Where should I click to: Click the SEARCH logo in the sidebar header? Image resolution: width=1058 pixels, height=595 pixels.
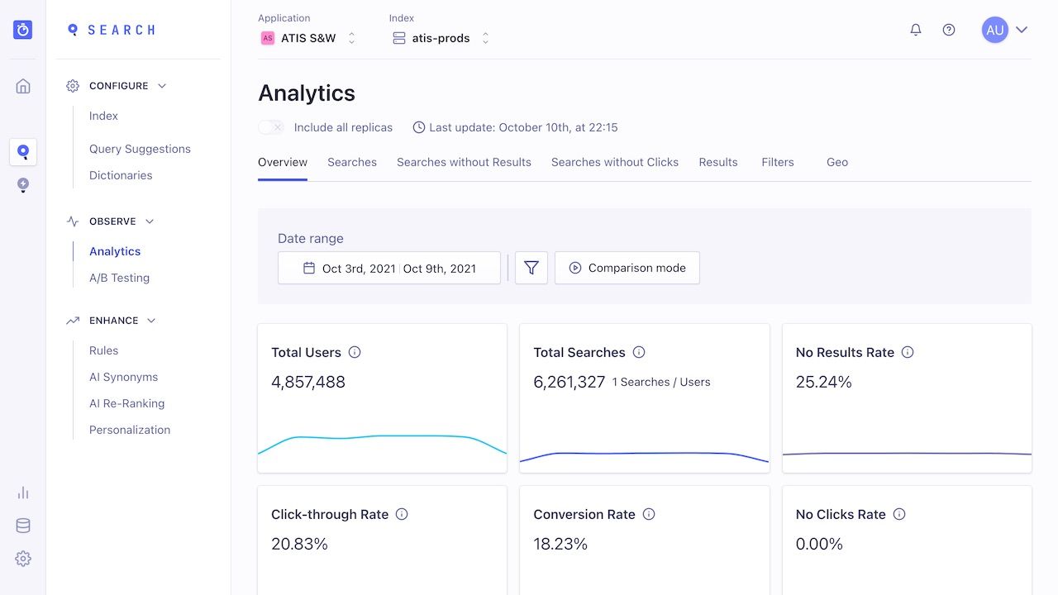[112, 30]
